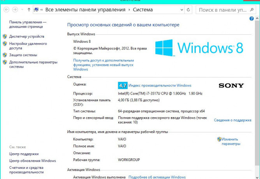Open Индекс производительности Windows link
Viewport: 260px width, 179px height.
coord(160,86)
